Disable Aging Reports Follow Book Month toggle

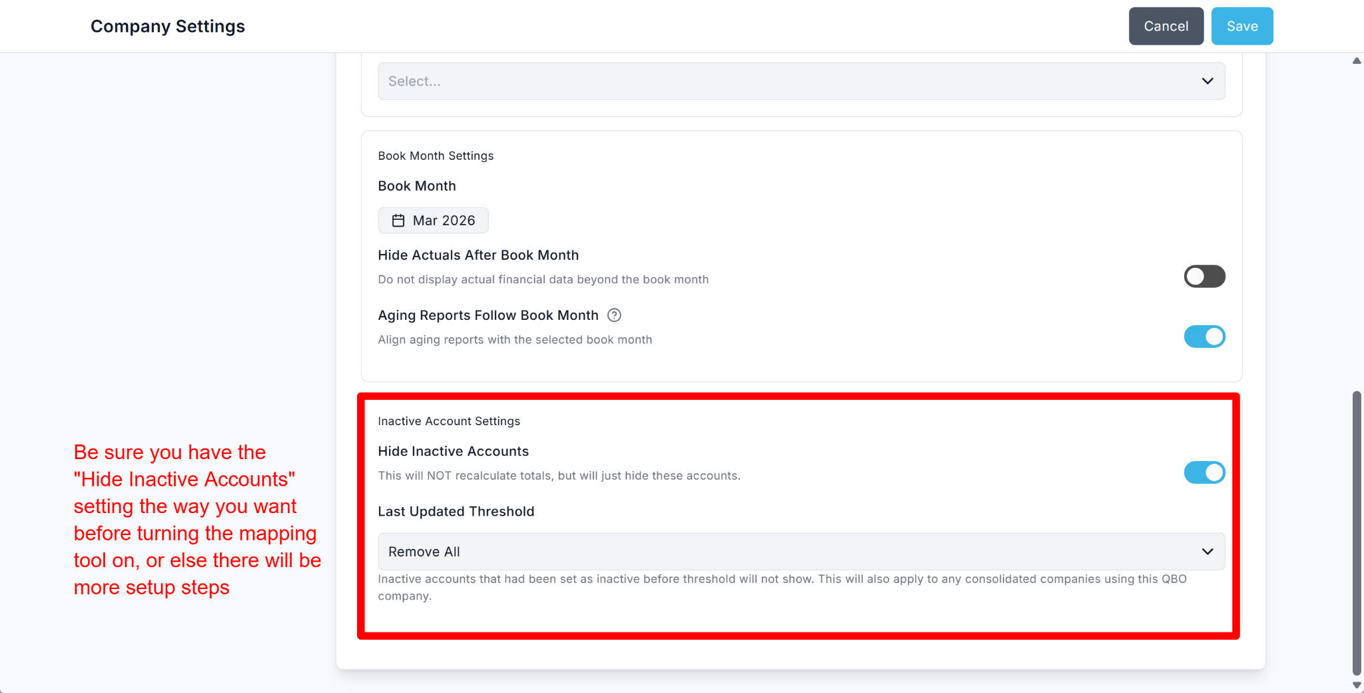[1204, 337]
